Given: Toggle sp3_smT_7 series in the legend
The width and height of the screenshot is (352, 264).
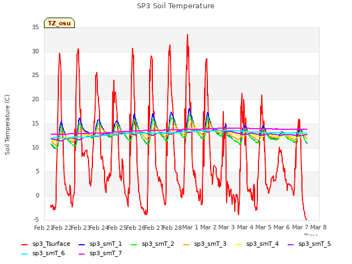Looking at the screenshot, I should coord(100,254).
